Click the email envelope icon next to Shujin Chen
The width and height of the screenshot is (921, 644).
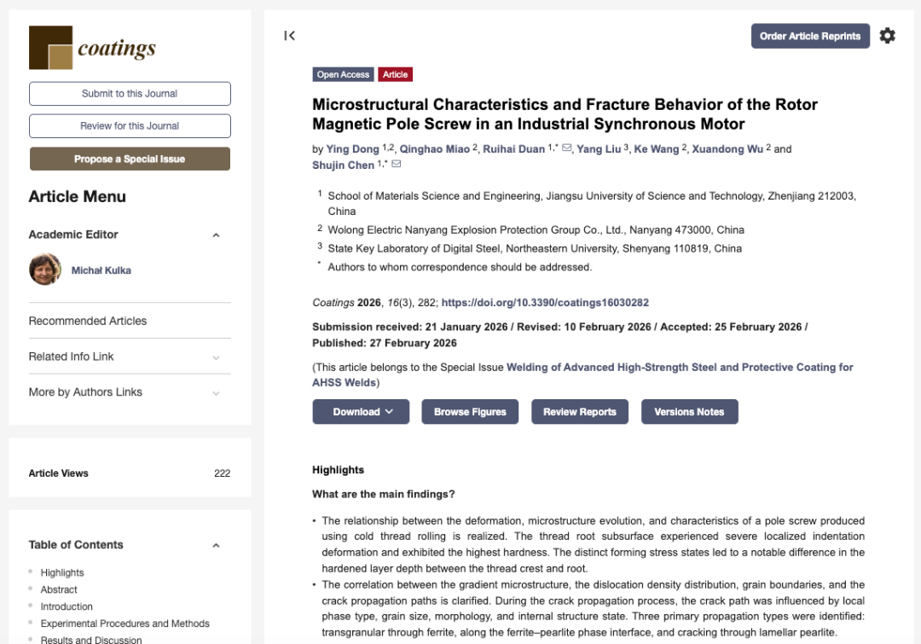pos(397,164)
